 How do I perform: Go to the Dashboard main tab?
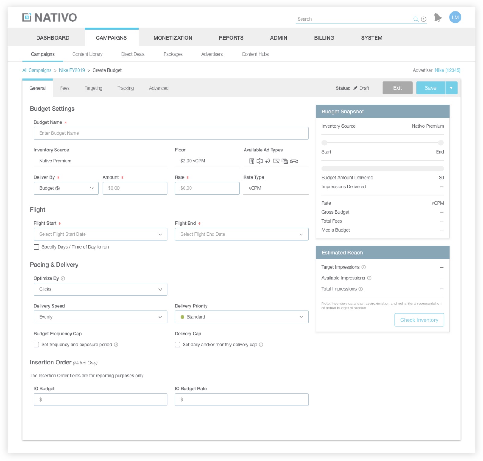[53, 38]
